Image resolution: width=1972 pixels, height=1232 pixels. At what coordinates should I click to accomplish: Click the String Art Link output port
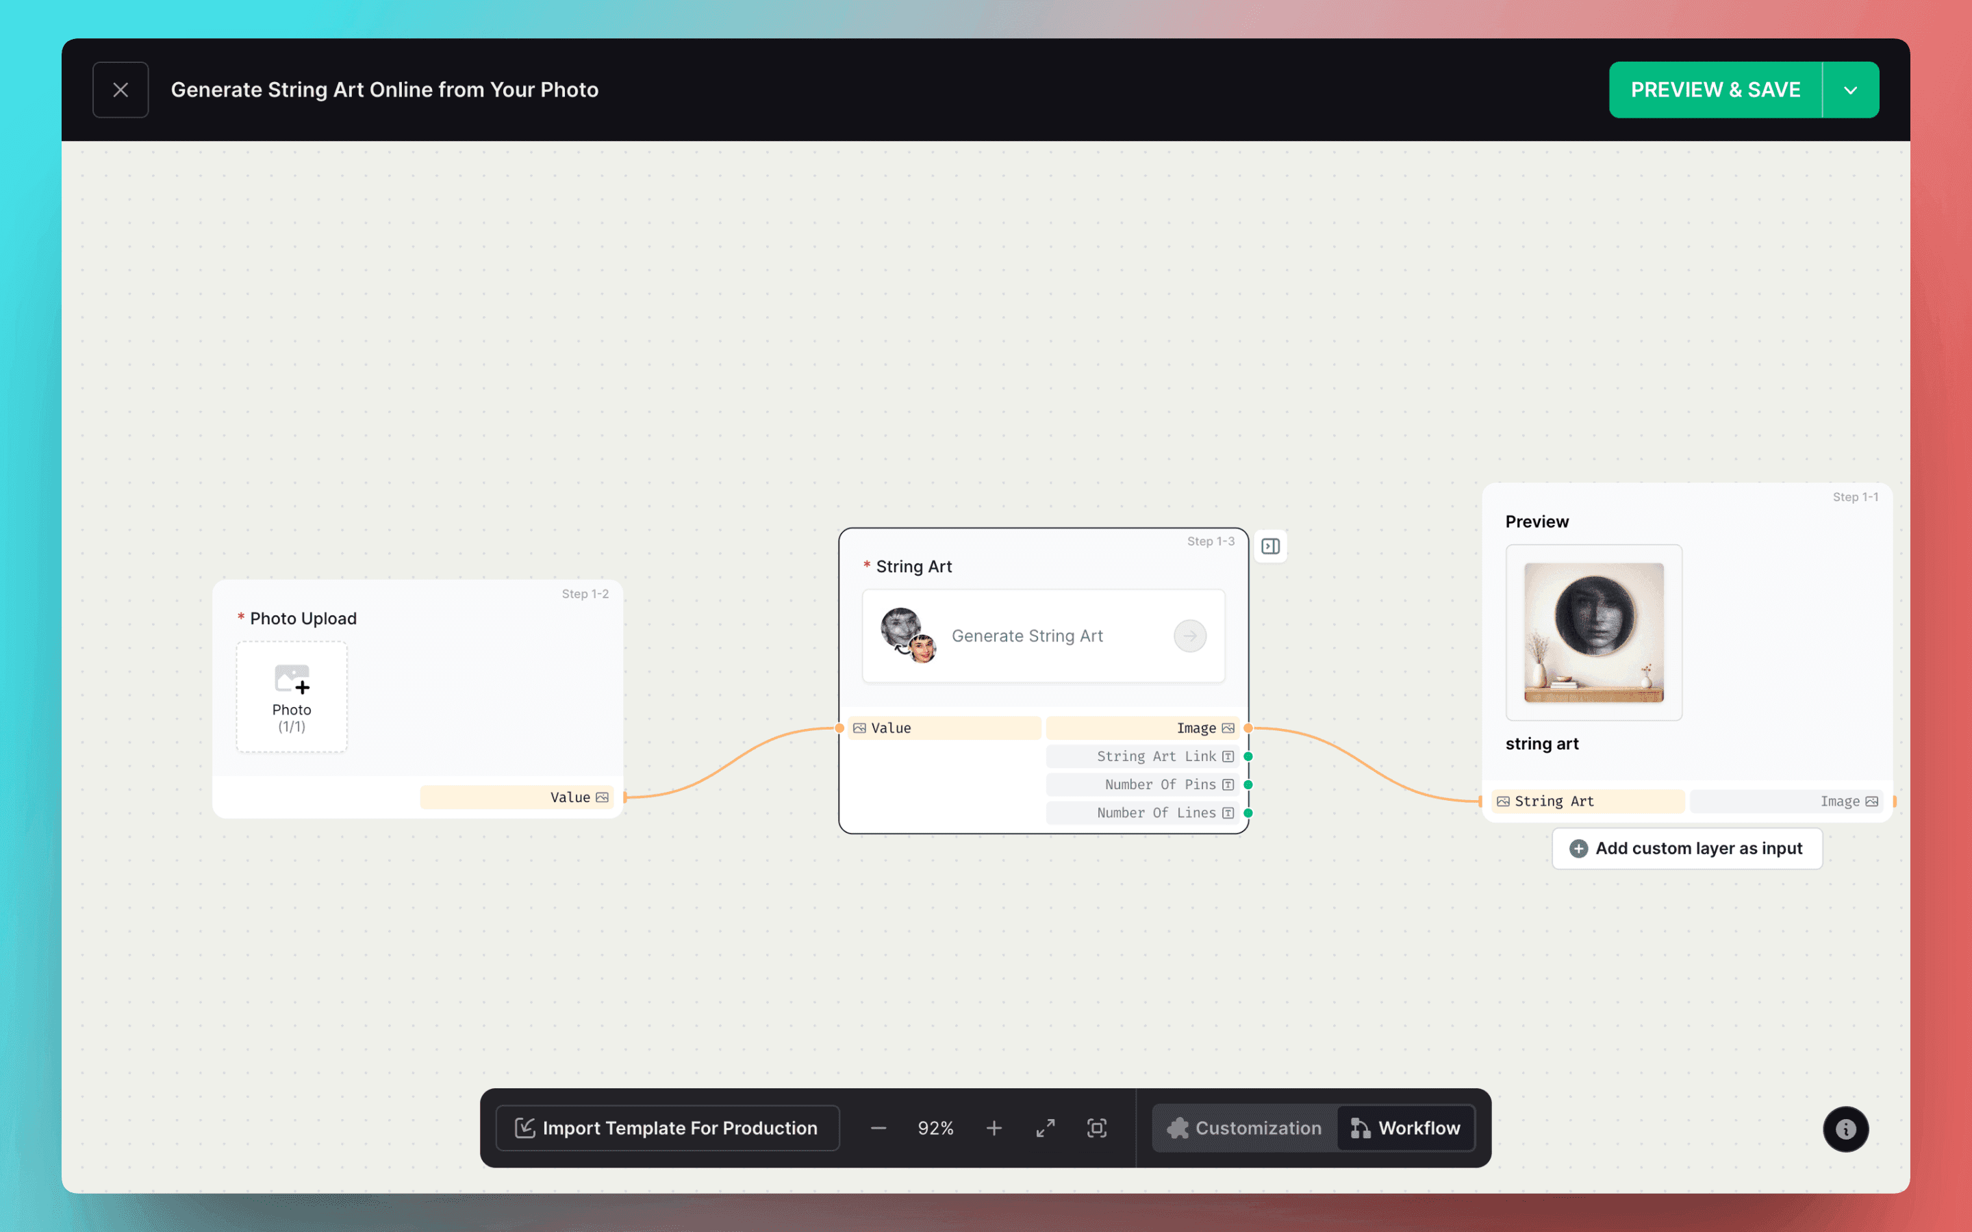(x=1248, y=757)
